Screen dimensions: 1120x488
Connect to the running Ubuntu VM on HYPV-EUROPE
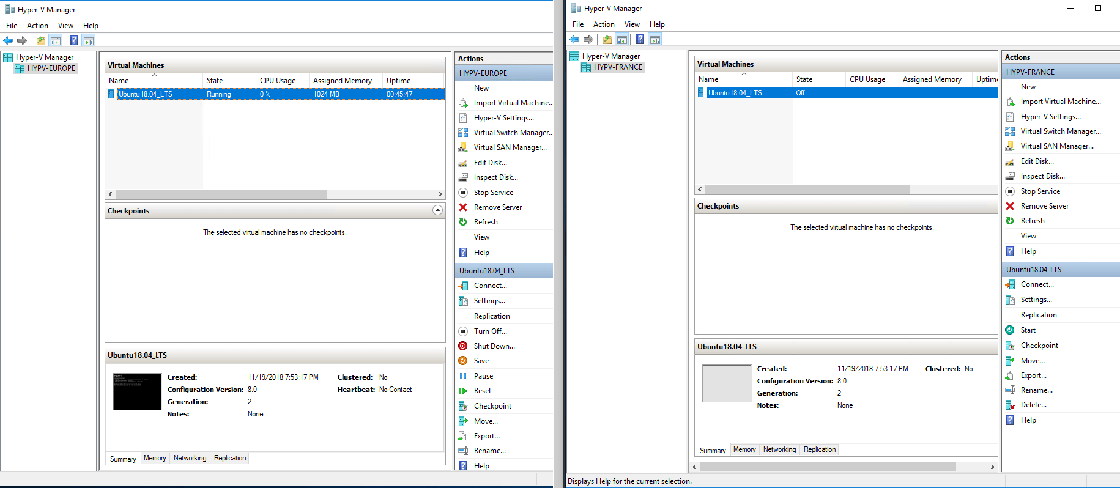tap(490, 286)
